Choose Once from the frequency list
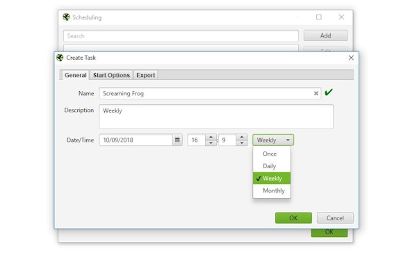Viewport: 417px width, 253px height. click(x=272, y=154)
